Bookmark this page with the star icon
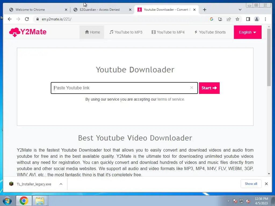 [x=237, y=19]
